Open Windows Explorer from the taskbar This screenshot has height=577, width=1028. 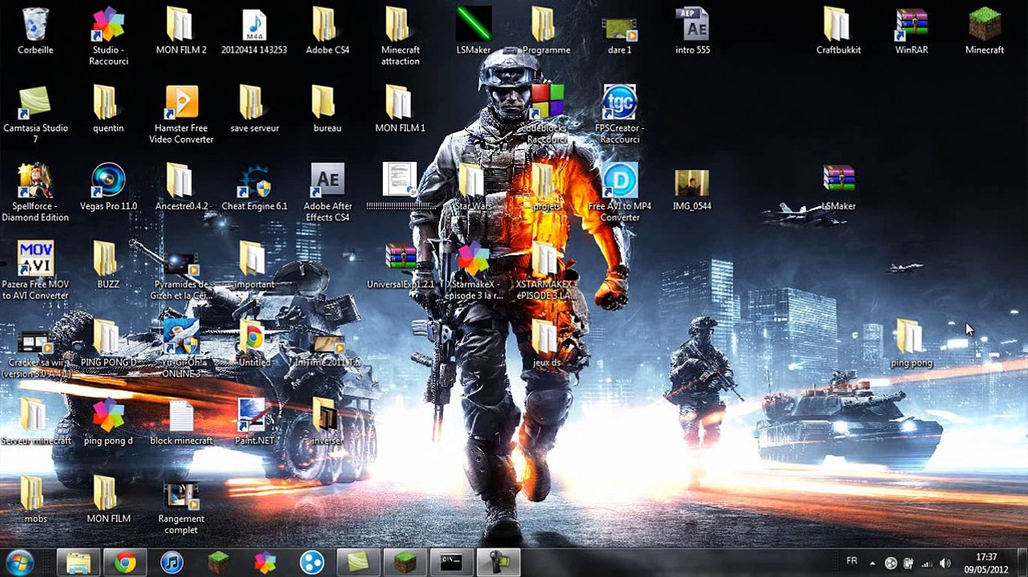click(x=79, y=563)
